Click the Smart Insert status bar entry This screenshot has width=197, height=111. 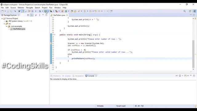tap(121, 106)
